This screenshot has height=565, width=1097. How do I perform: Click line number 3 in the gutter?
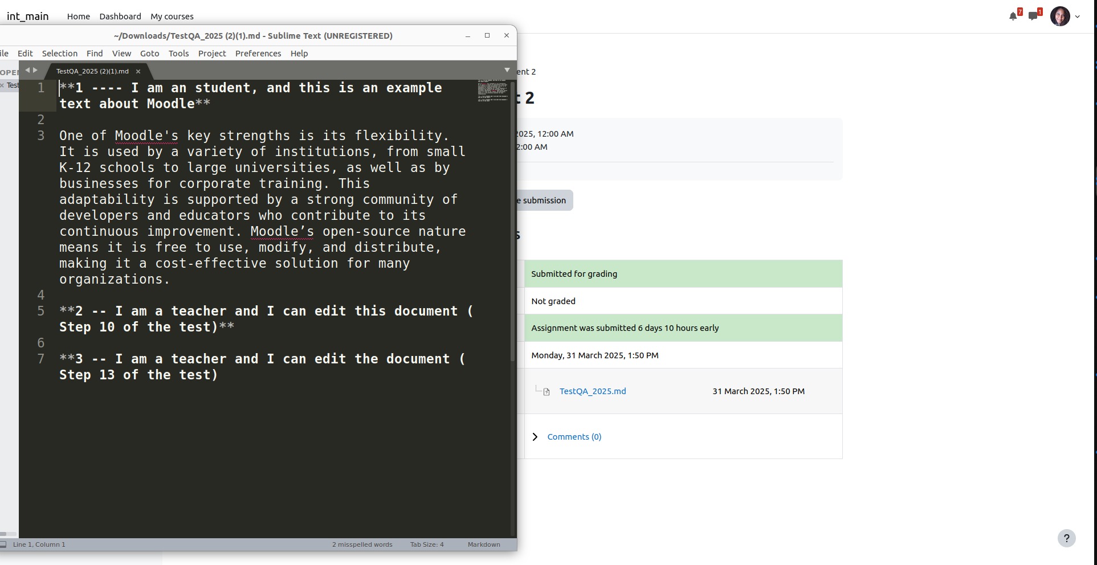point(41,136)
